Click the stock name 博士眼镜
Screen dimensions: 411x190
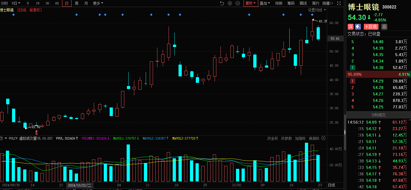tap(363, 7)
